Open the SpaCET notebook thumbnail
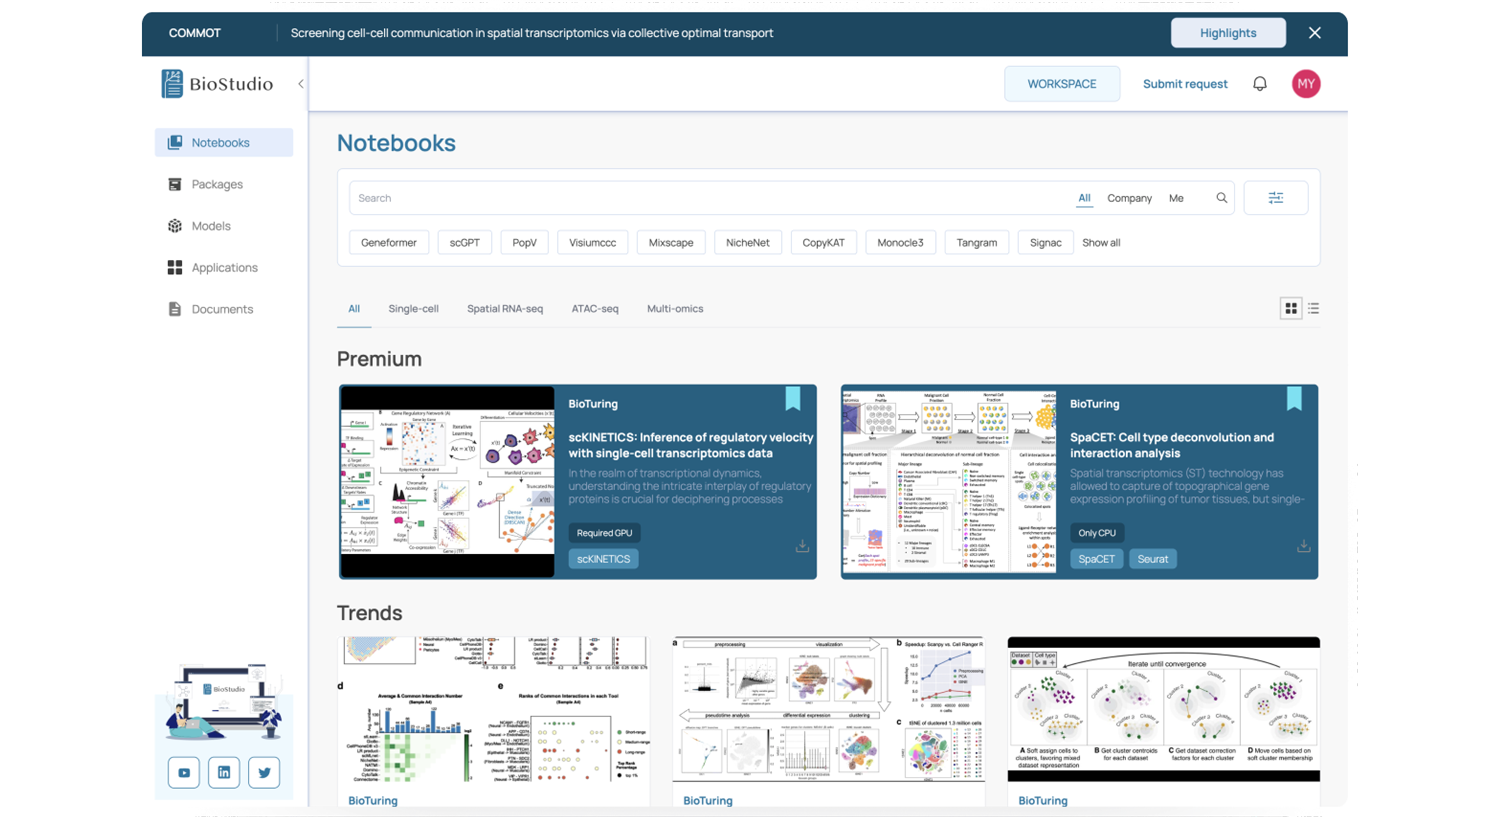1496x817 pixels. coord(949,482)
